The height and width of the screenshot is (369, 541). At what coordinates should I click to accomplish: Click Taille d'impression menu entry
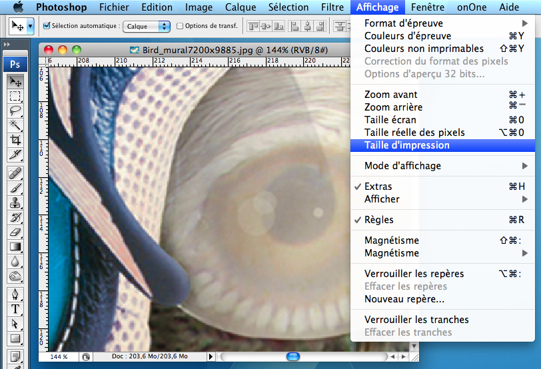pos(406,145)
